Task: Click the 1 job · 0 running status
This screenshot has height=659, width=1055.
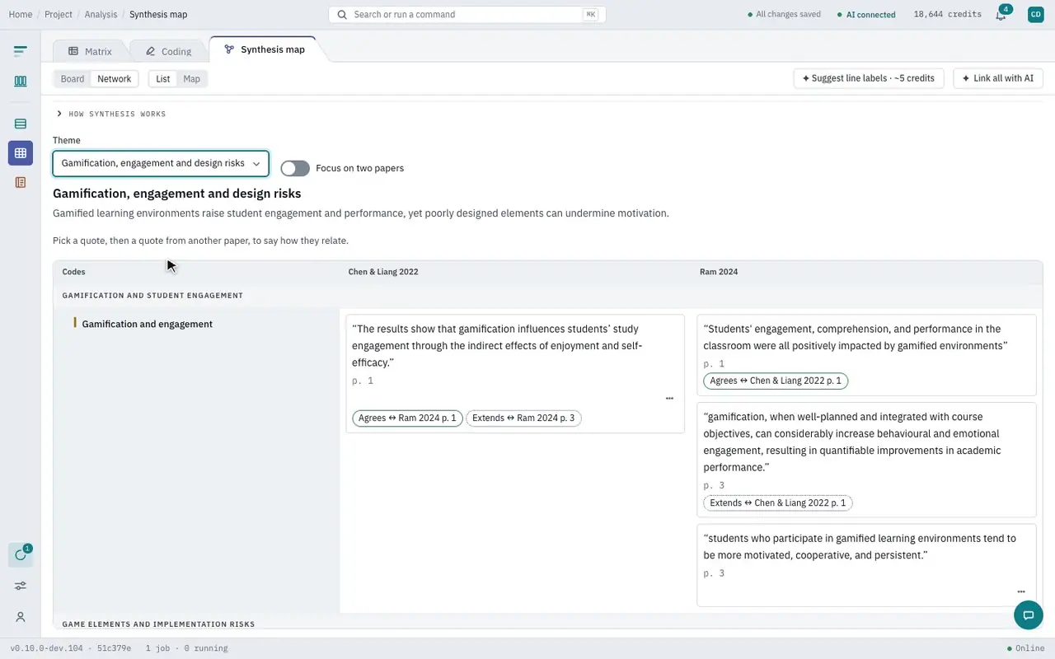Action: (x=186, y=648)
